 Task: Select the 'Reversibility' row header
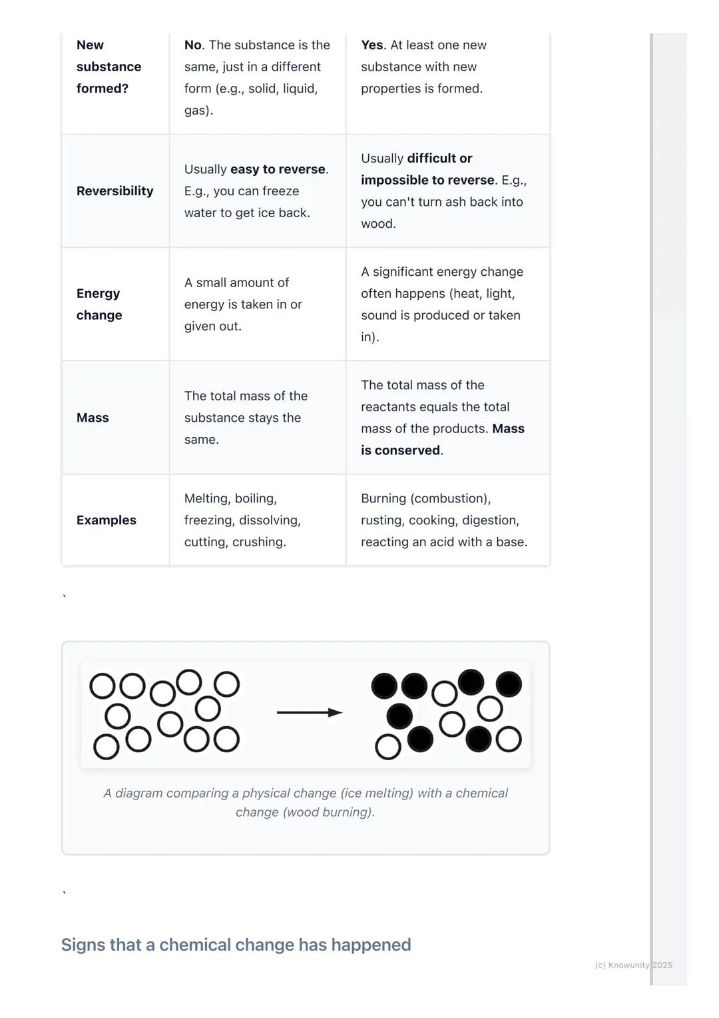[115, 191]
